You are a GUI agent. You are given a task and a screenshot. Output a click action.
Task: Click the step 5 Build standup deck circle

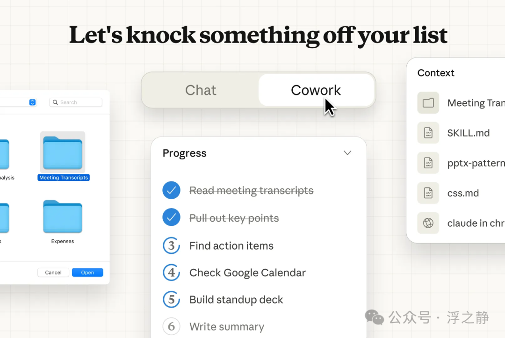tap(171, 300)
